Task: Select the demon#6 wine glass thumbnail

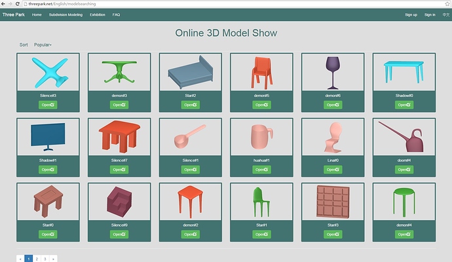Action: (333, 72)
